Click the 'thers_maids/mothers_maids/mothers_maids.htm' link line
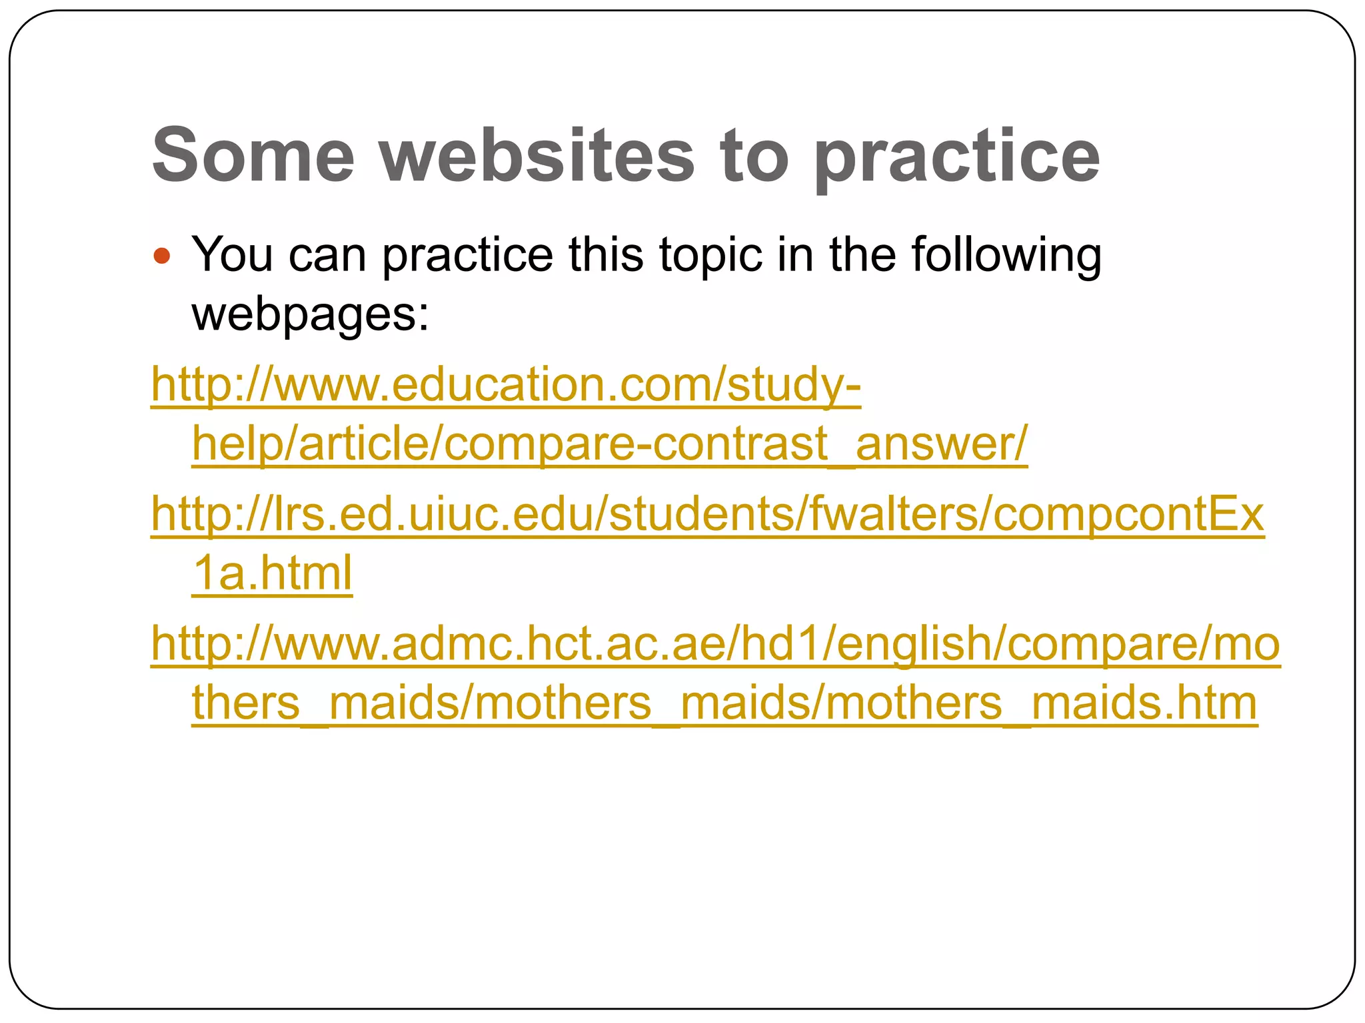 [724, 703]
